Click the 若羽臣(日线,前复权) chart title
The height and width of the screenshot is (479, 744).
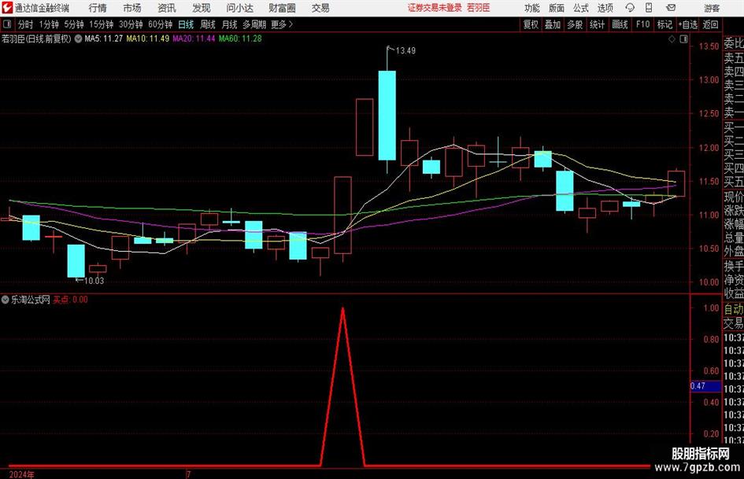pyautogui.click(x=36, y=39)
